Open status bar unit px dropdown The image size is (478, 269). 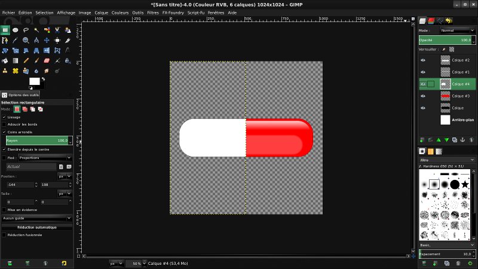(x=116, y=264)
